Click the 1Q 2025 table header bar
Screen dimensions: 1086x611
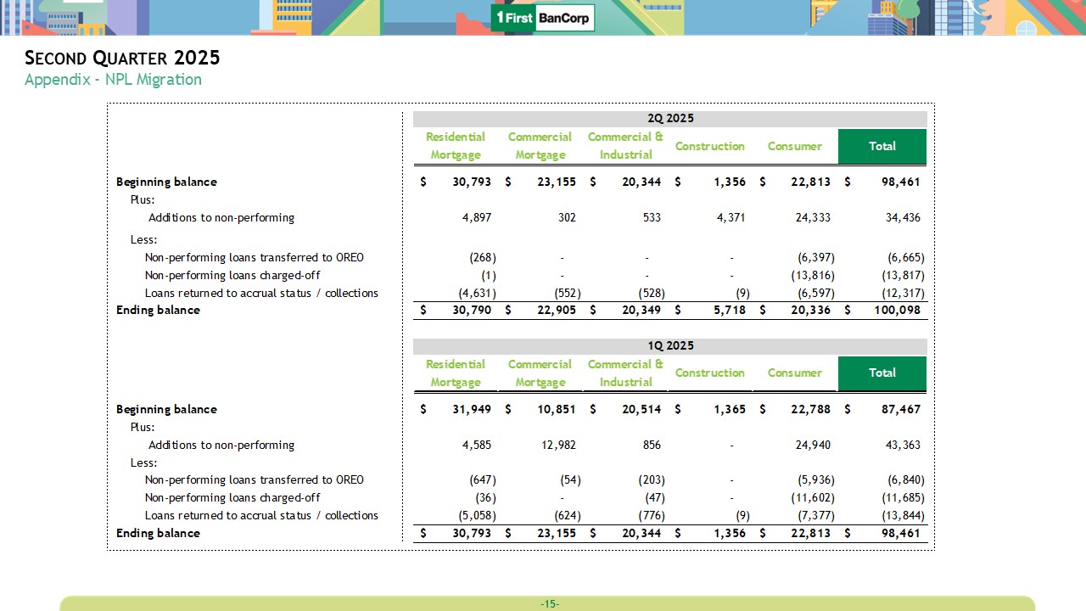[669, 345]
